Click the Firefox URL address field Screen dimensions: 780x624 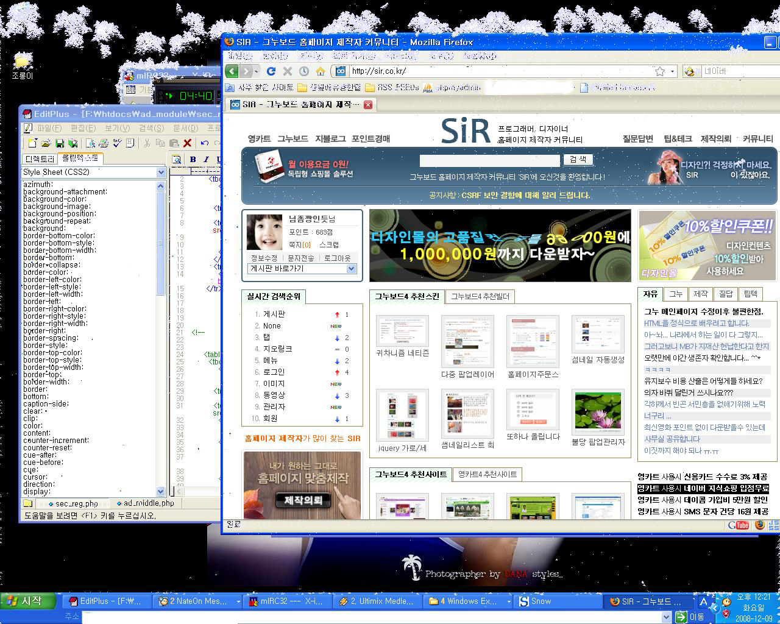coord(500,71)
